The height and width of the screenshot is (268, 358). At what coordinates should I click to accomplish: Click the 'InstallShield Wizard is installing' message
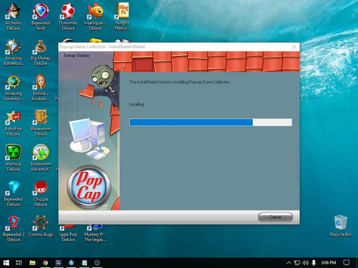(180, 82)
